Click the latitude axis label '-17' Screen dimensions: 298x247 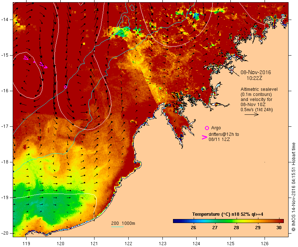tap(5, 126)
